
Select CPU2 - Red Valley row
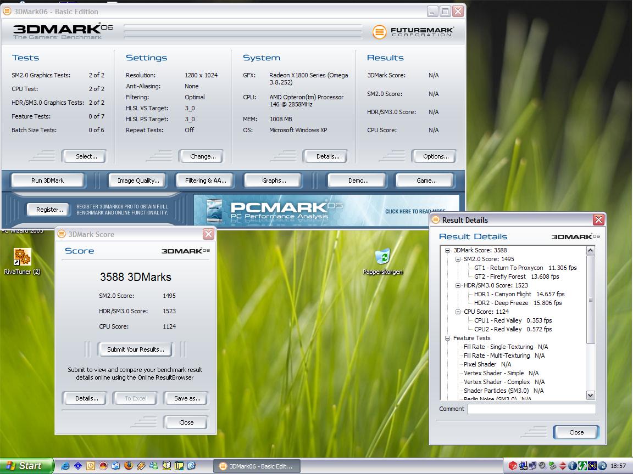tap(513, 330)
